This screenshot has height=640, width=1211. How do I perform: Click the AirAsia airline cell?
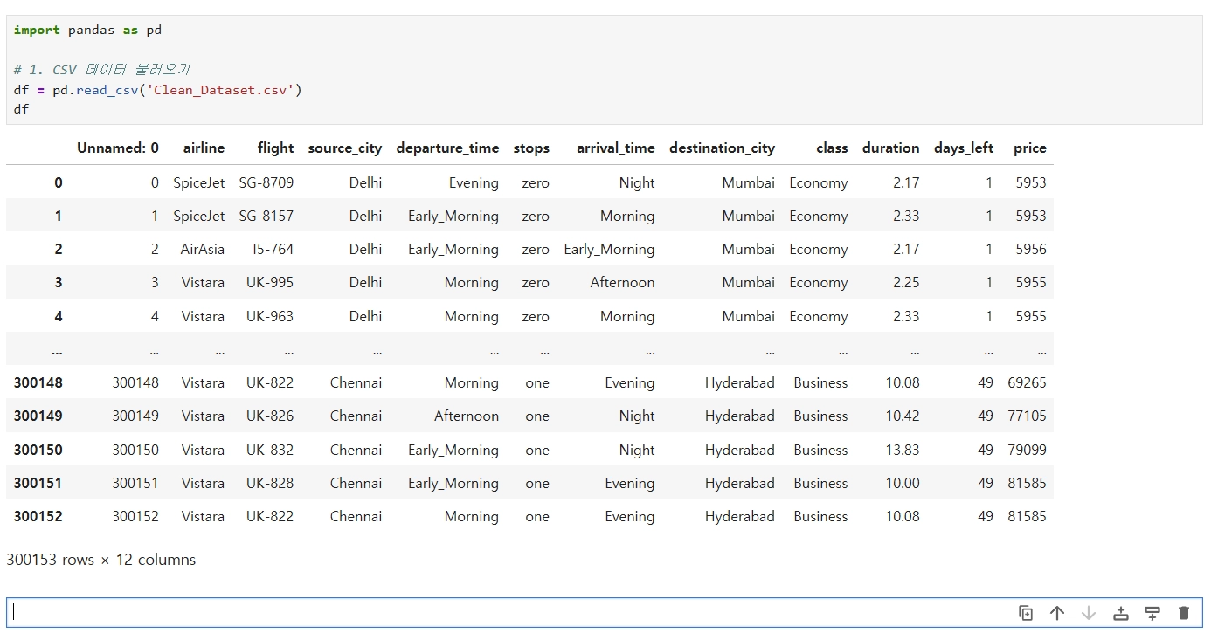(x=203, y=250)
